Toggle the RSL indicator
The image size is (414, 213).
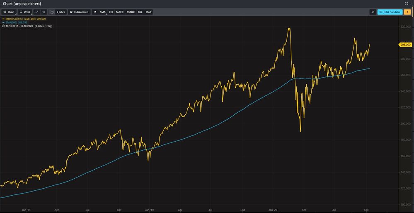point(140,12)
